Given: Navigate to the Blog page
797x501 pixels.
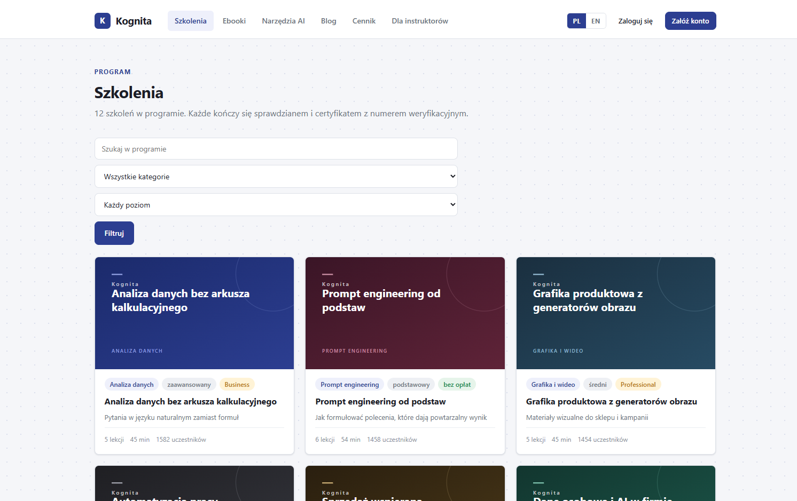Looking at the screenshot, I should (x=329, y=21).
